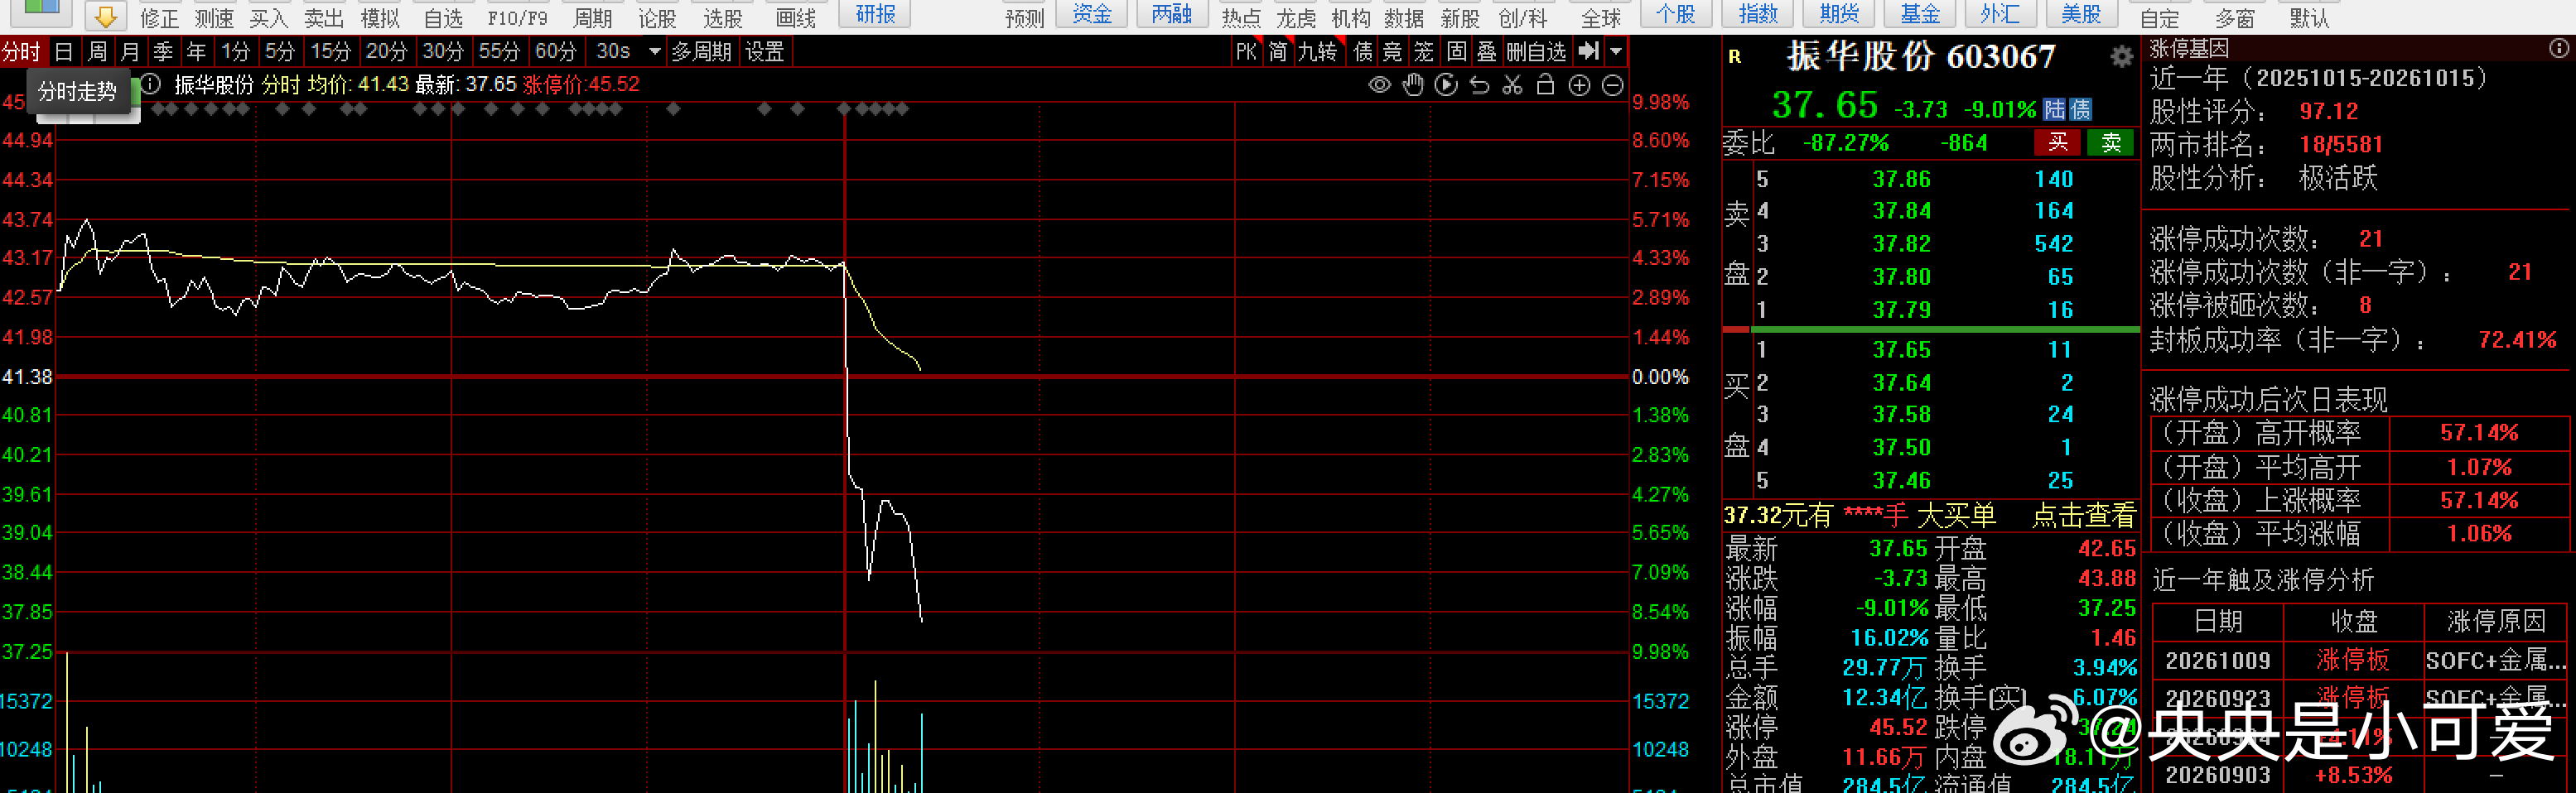The width and height of the screenshot is (2576, 793).
Task: Toggle the 叠 overlay option
Action: [1486, 52]
